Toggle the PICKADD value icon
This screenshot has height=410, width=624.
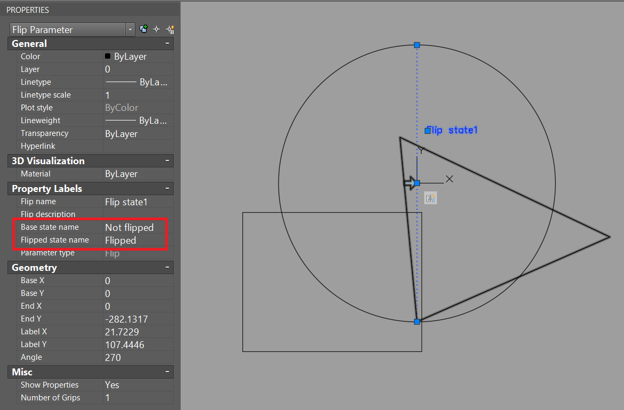click(x=143, y=29)
